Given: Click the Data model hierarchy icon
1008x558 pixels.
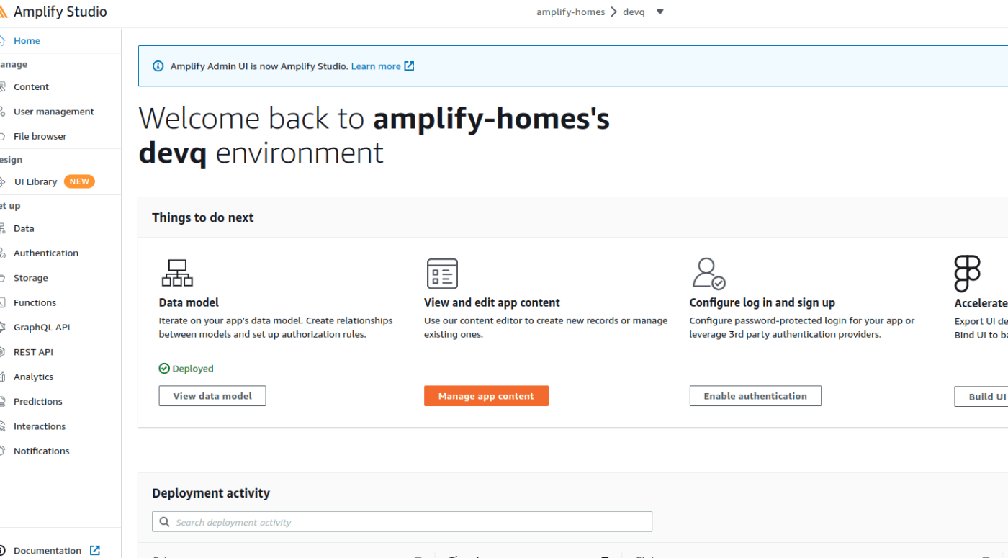Looking at the screenshot, I should [177, 274].
